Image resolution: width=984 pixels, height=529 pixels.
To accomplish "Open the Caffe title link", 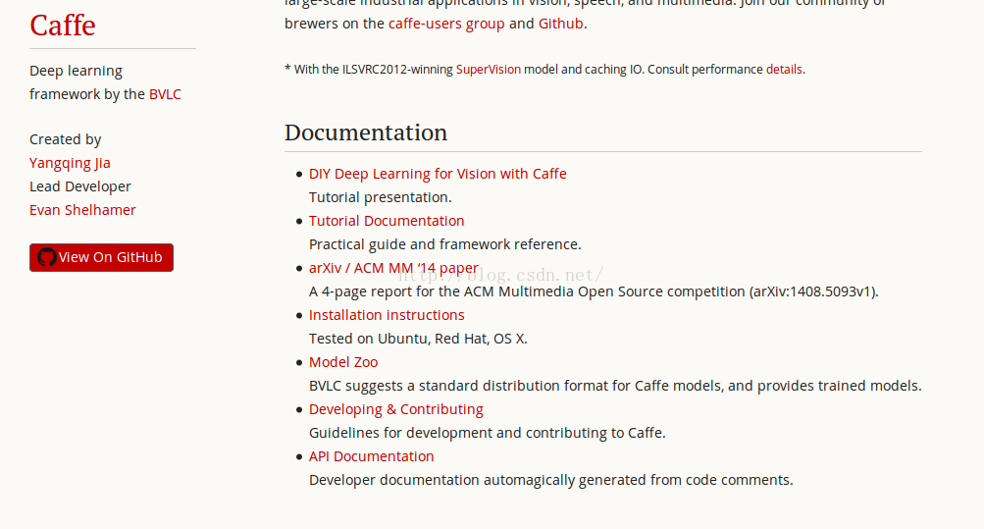I will tap(63, 26).
